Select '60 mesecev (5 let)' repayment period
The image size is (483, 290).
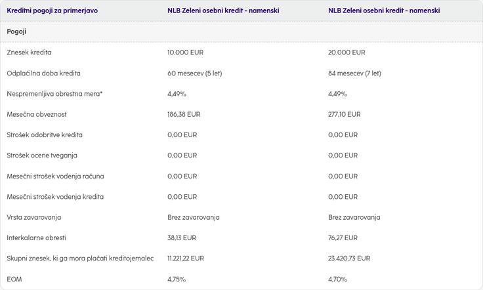pyautogui.click(x=195, y=73)
